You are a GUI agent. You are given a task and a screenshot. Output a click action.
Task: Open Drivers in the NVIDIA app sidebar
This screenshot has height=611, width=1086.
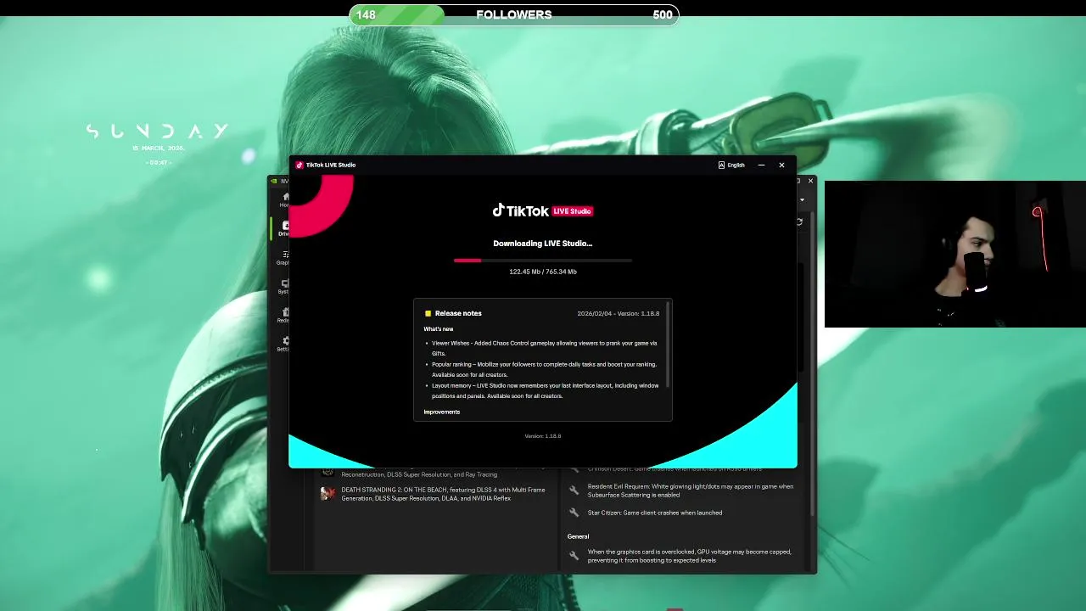coord(285,228)
